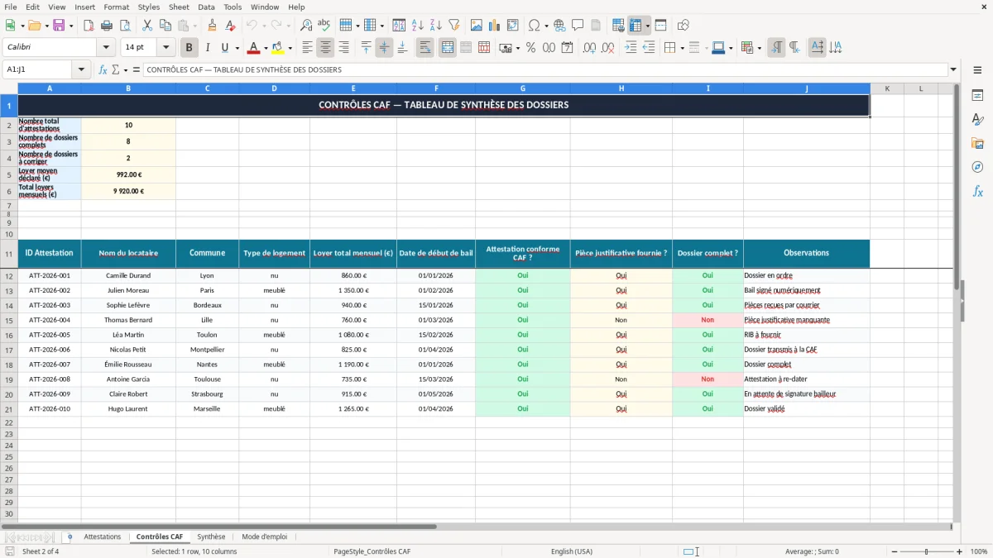Add a decimal place
The image size is (993, 558).
pos(590,48)
